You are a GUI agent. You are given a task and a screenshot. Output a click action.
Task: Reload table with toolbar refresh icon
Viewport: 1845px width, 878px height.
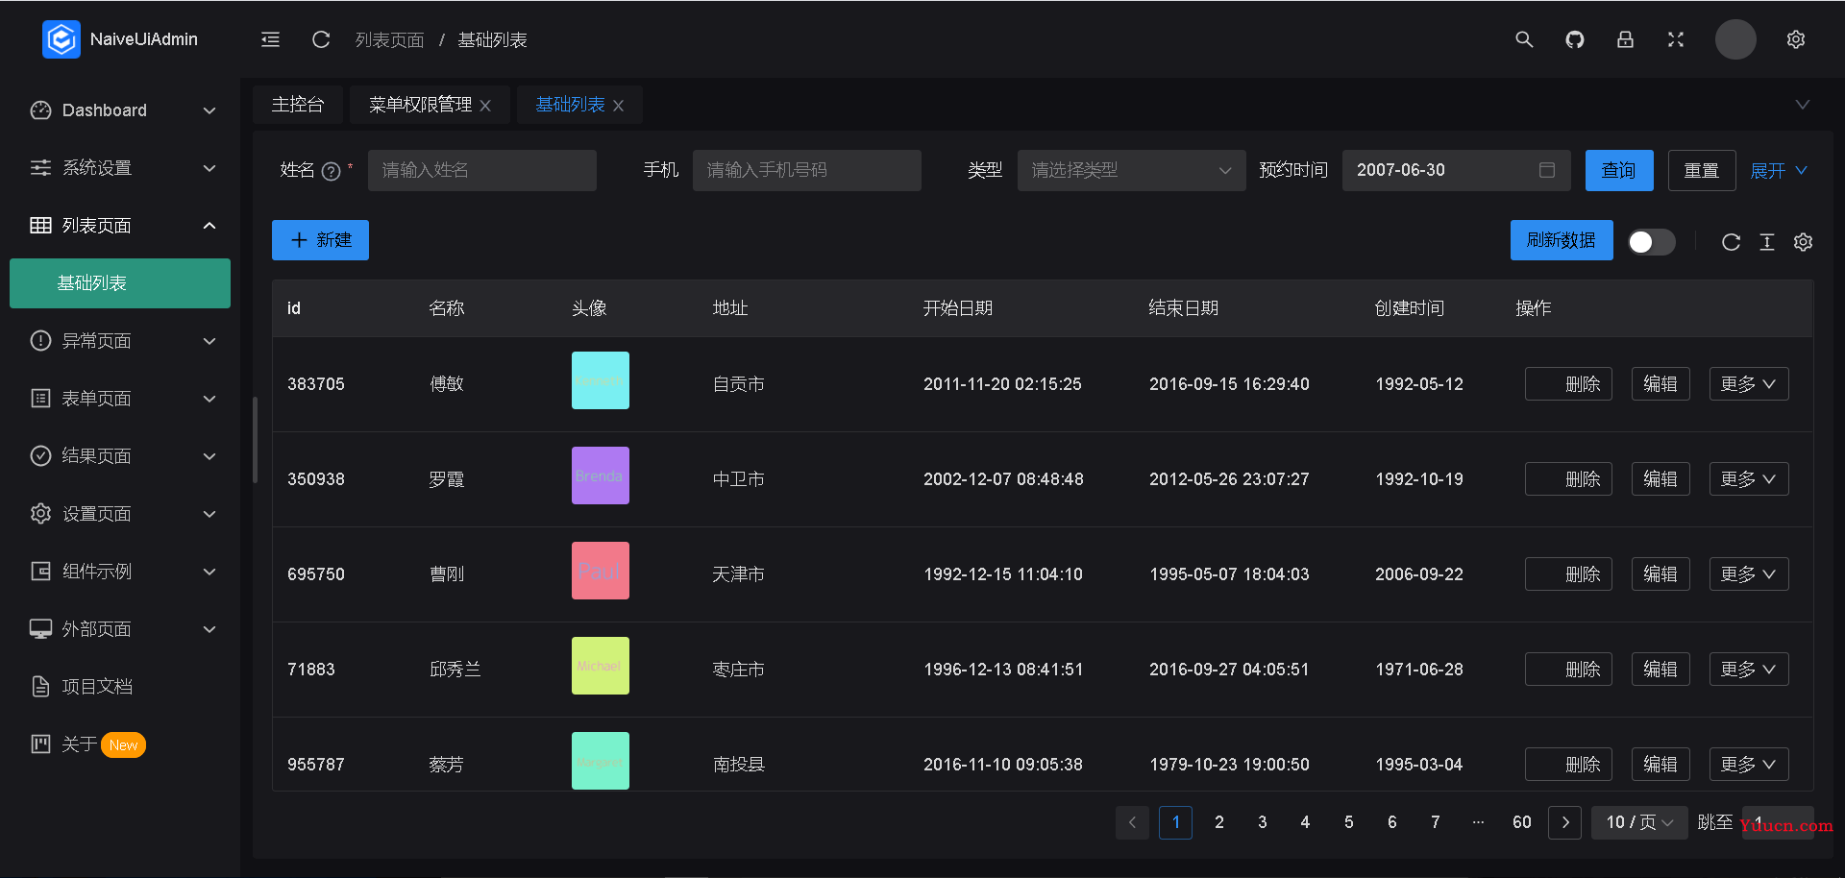1731,242
